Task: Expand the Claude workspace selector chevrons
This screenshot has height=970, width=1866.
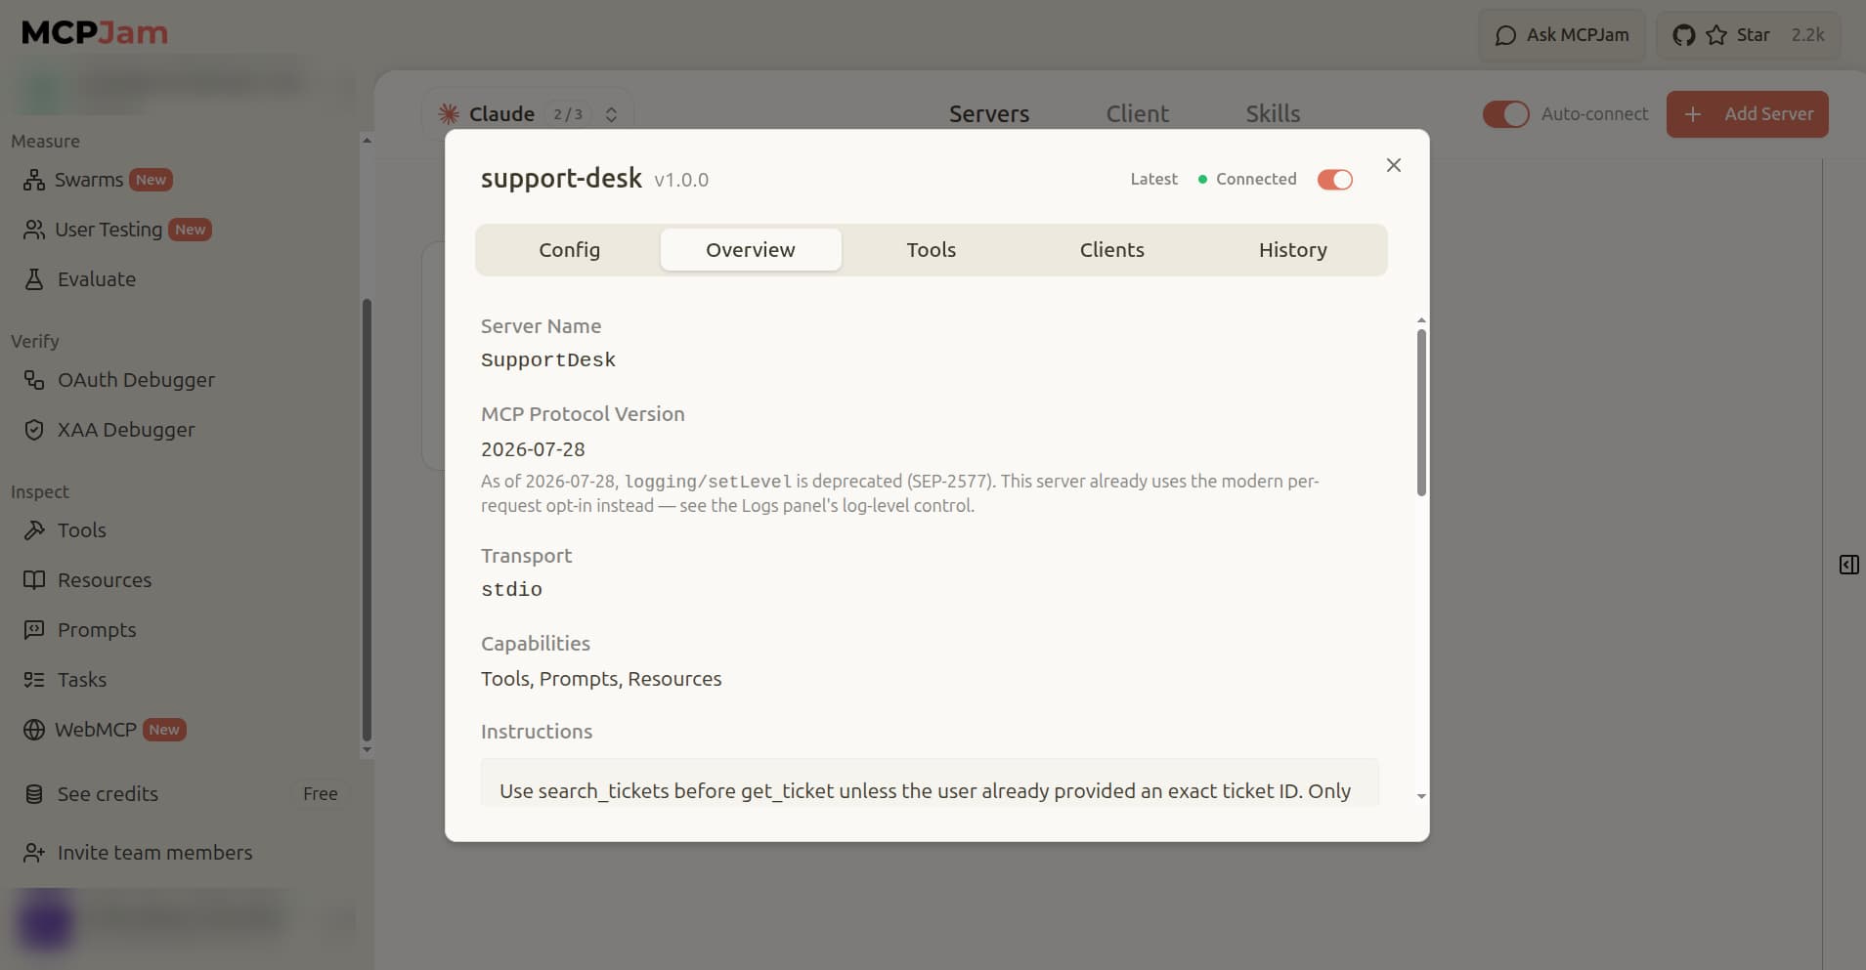Action: tap(611, 114)
